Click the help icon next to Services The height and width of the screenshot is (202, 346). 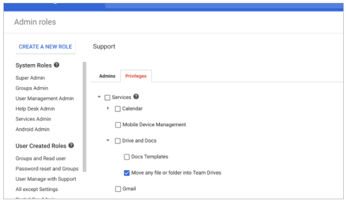coord(136,97)
